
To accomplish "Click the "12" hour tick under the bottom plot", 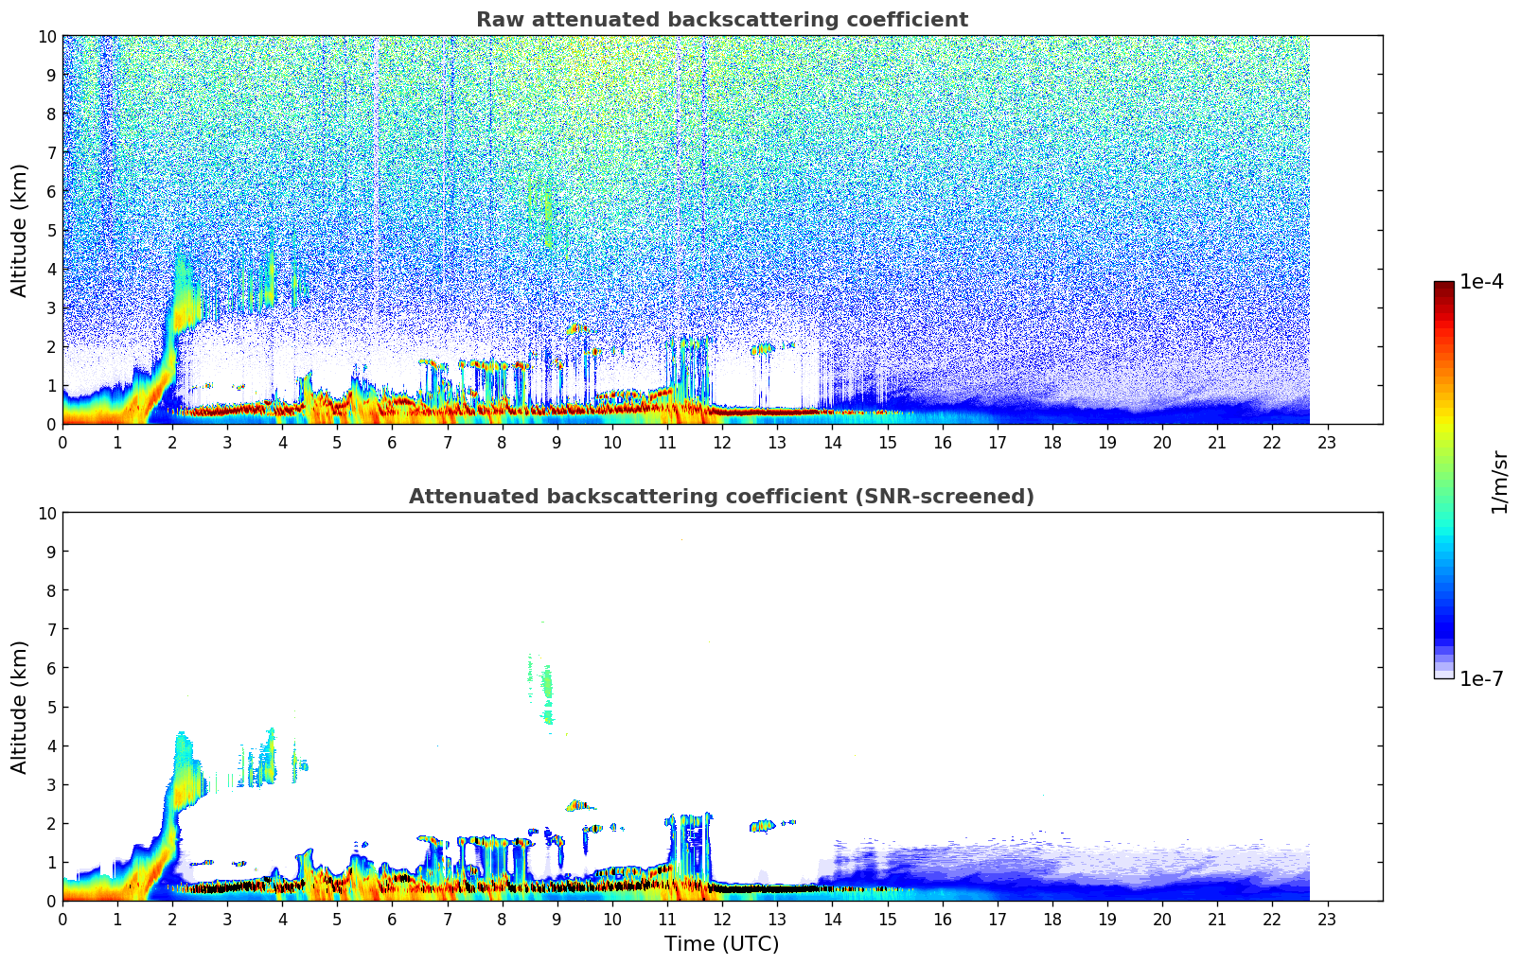I will click(722, 919).
